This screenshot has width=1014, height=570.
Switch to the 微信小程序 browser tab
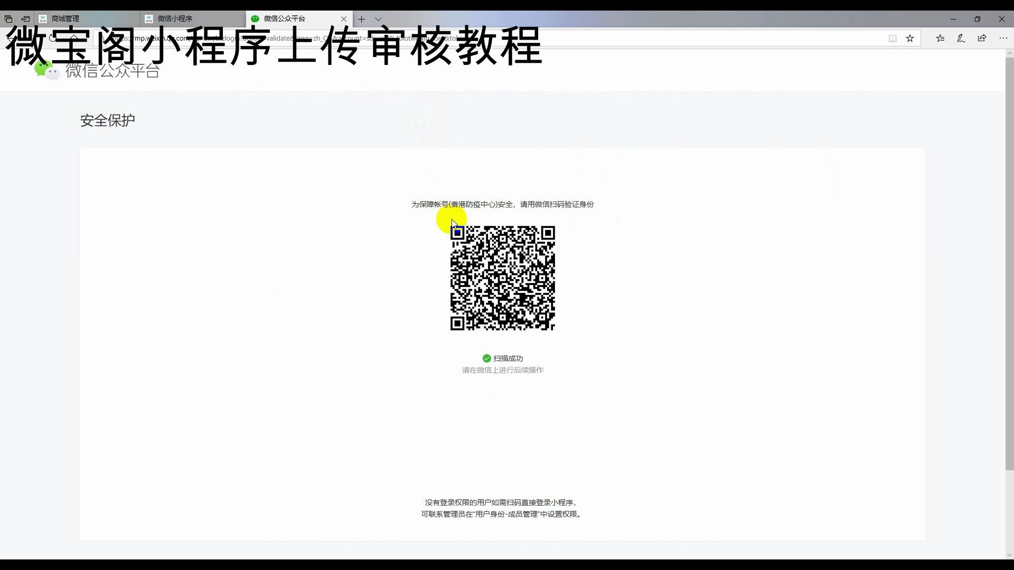(x=193, y=19)
